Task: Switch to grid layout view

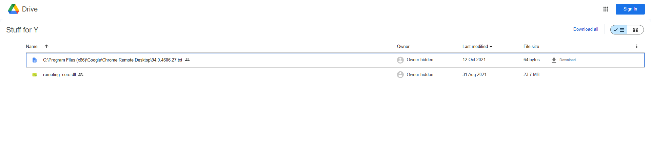Action: (635, 30)
